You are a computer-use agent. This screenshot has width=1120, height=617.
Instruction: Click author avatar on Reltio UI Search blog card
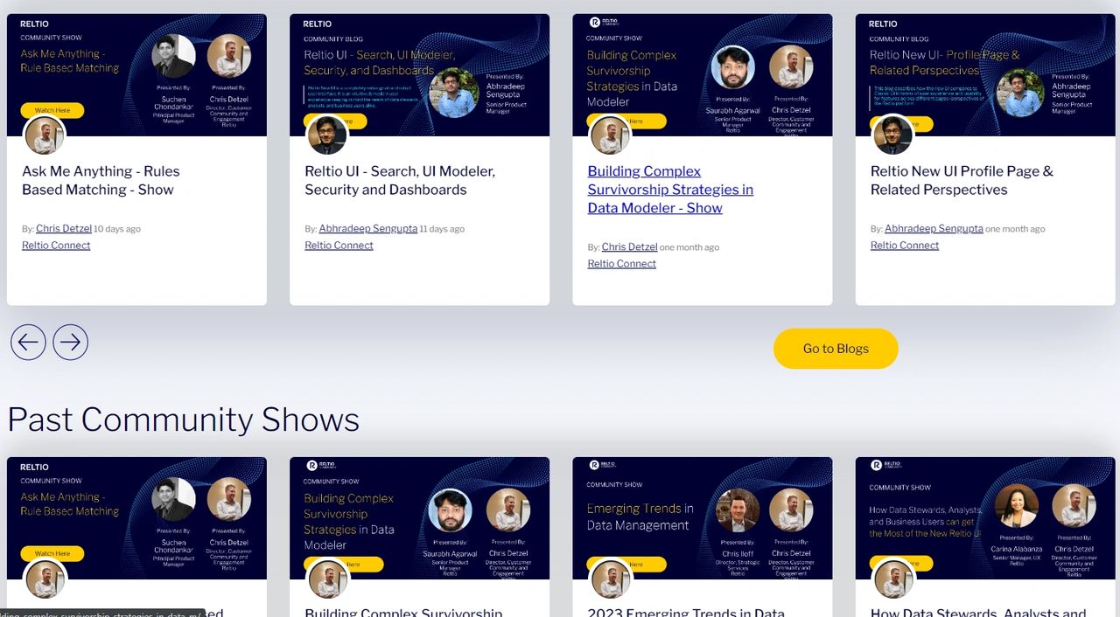click(327, 135)
